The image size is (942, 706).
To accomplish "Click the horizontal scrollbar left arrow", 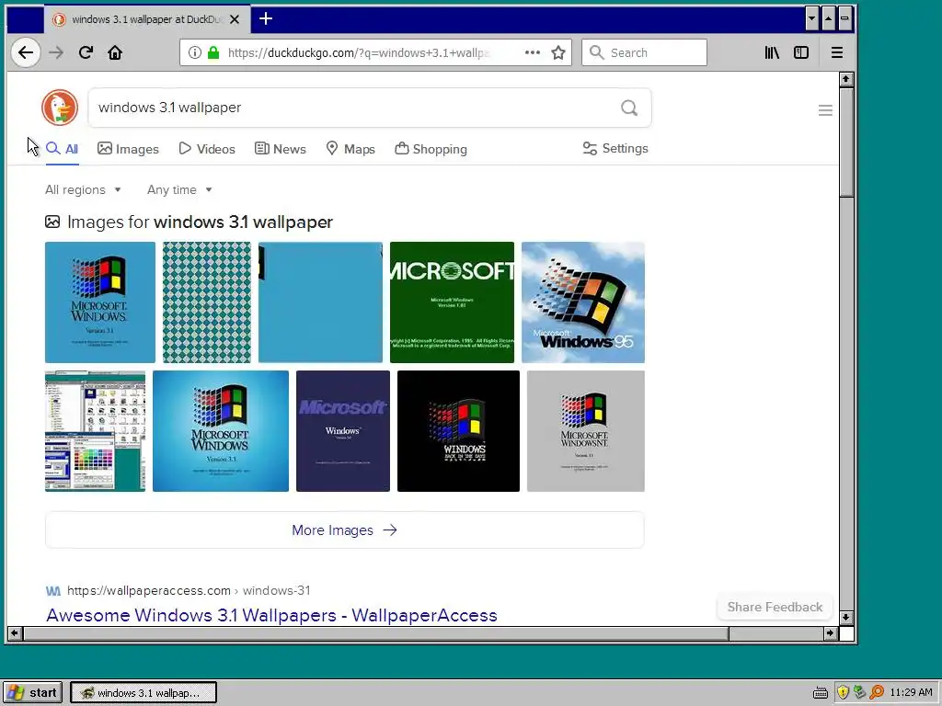I will 15,632.
